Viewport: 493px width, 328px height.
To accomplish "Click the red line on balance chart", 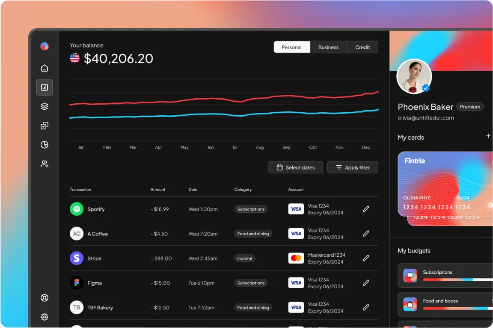I will [224, 99].
